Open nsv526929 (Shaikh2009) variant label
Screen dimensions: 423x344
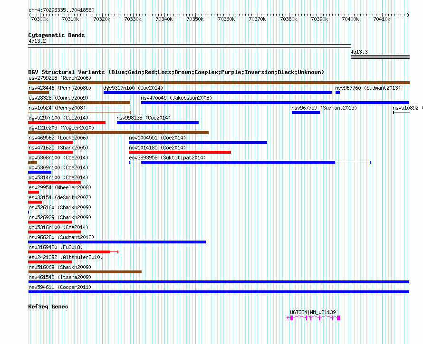(60, 217)
